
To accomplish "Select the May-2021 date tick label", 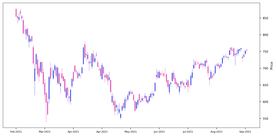I will [130, 132].
